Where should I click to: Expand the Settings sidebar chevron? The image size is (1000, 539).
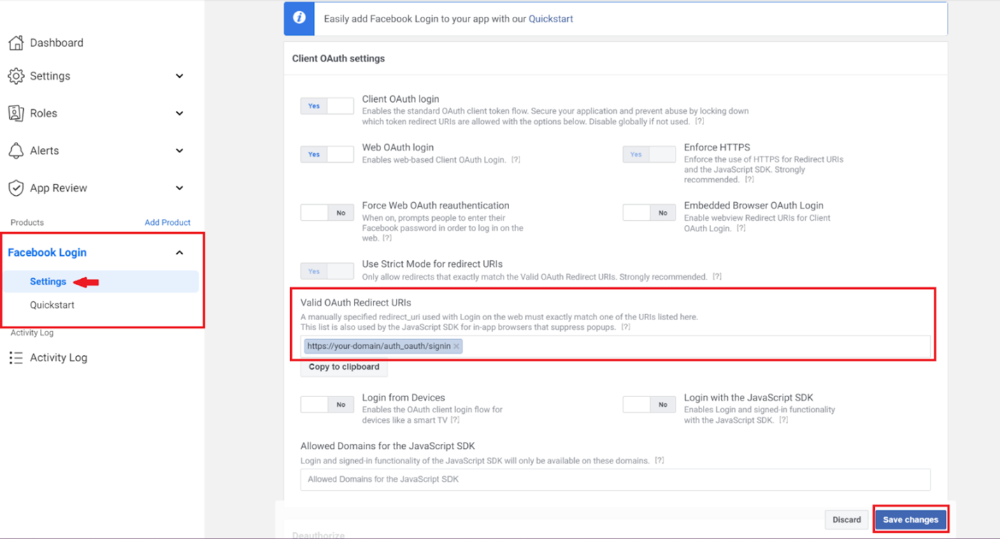[x=180, y=76]
